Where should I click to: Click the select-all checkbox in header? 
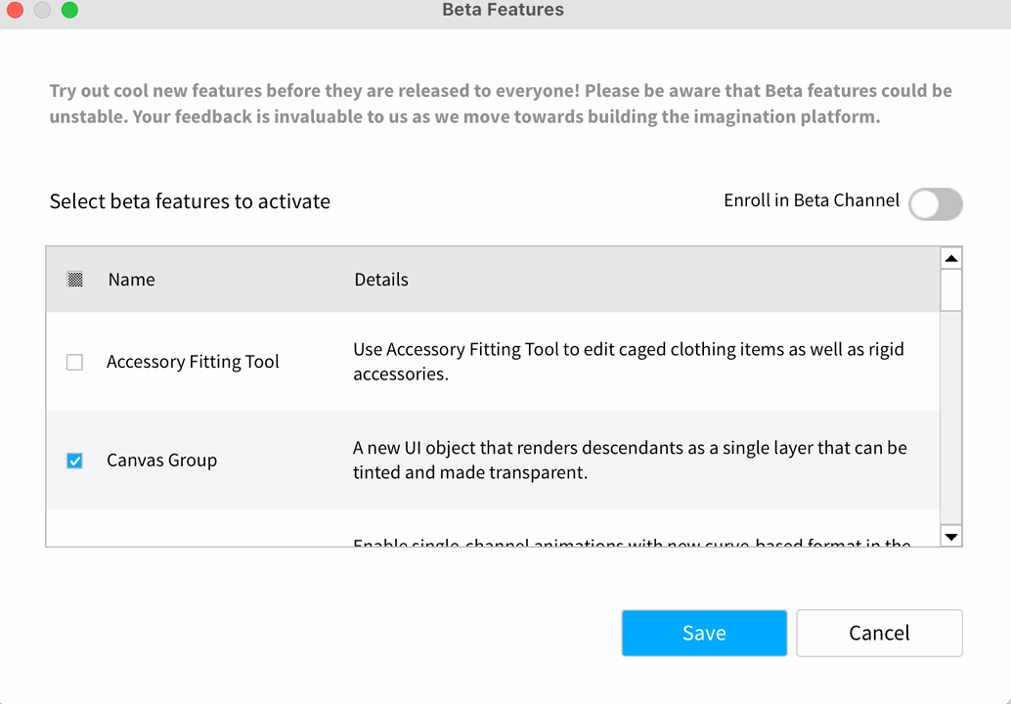(x=75, y=279)
